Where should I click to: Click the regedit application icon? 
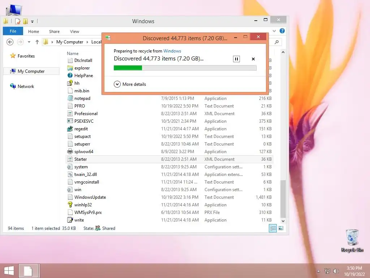coord(70,129)
